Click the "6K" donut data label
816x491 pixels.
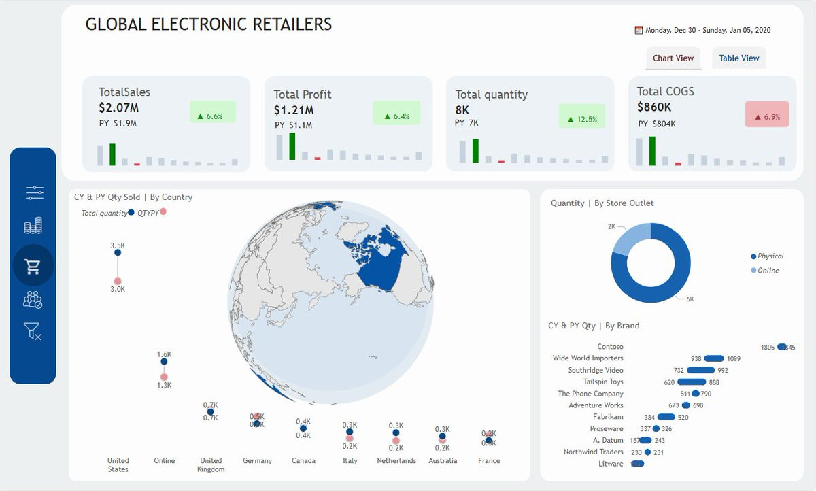[x=690, y=299]
